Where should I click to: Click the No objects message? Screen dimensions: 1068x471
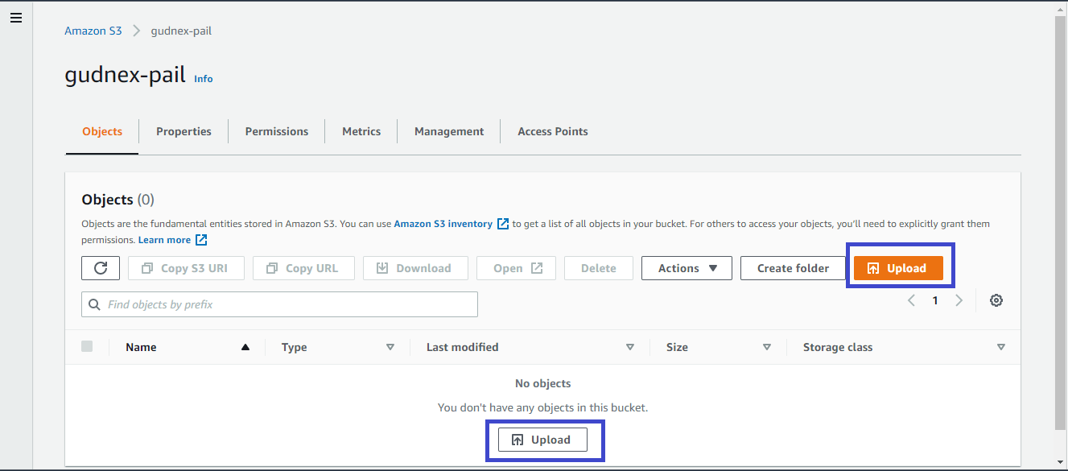point(542,383)
